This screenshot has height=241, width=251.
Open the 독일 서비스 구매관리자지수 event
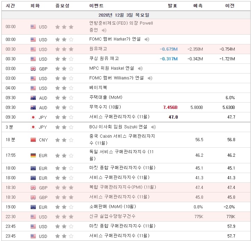pyautogui.click(x=121, y=155)
